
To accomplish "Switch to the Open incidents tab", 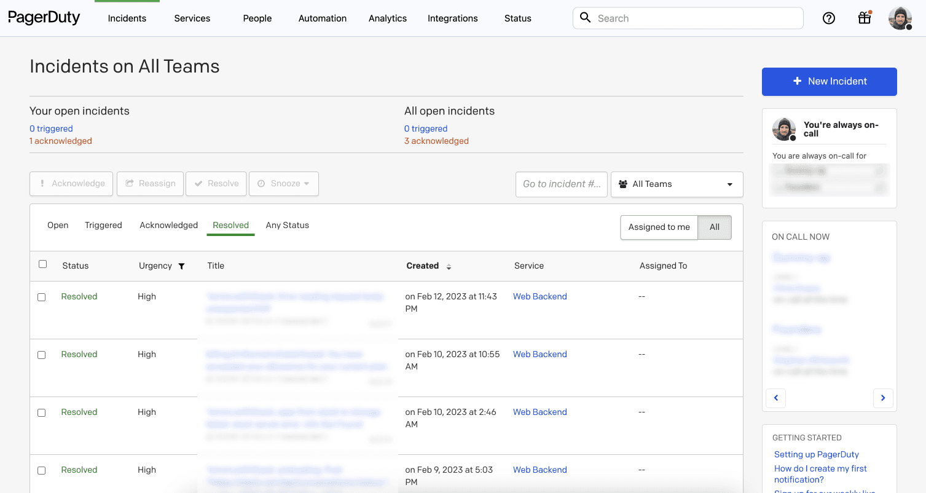I will (x=58, y=225).
